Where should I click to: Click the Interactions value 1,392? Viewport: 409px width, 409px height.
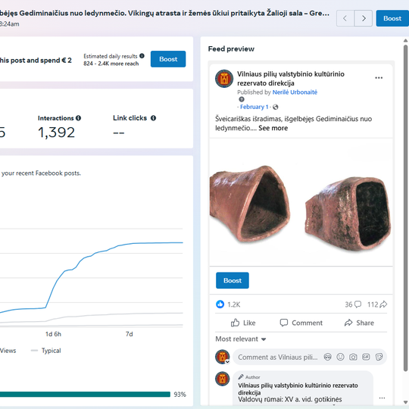[x=56, y=133]
